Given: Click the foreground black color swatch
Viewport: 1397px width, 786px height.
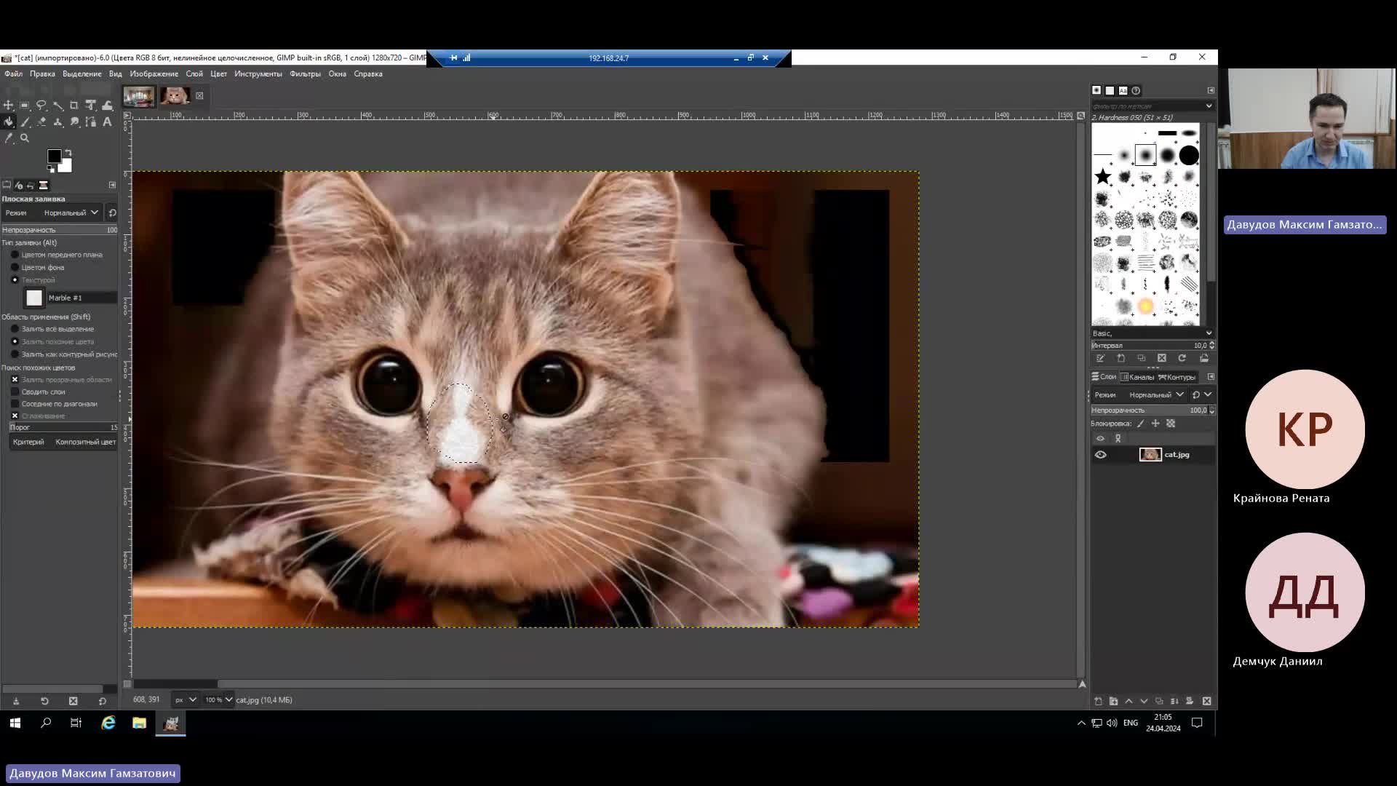Looking at the screenshot, I should point(54,156).
